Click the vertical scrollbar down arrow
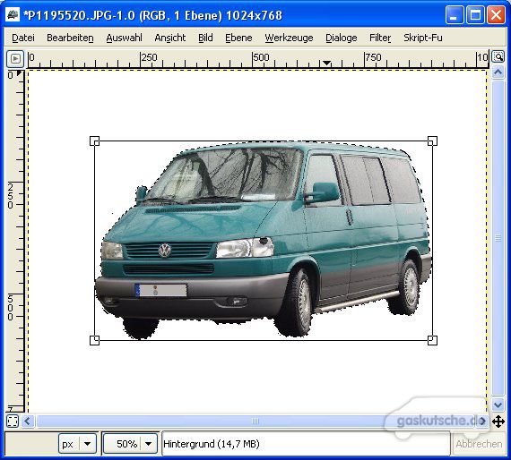Image resolution: width=511 pixels, height=460 pixels. pos(498,405)
